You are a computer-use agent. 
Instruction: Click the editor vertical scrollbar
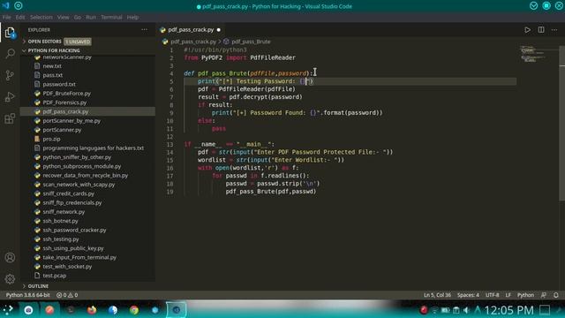561,123
